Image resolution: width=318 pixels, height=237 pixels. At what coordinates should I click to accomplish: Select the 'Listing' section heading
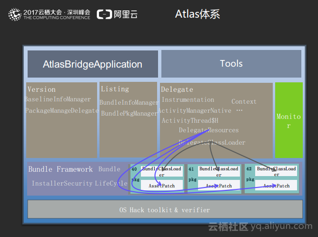tap(115, 89)
